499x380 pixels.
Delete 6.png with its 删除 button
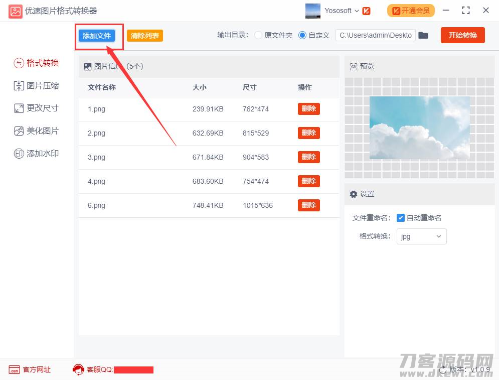309,205
